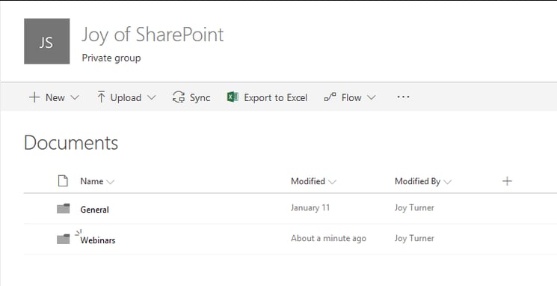Click the Webinars folder icon
The height and width of the screenshot is (286, 557).
coord(64,239)
